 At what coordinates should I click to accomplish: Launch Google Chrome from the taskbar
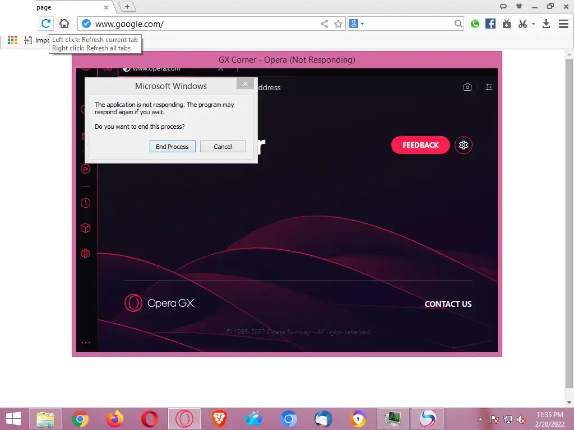coord(80,419)
